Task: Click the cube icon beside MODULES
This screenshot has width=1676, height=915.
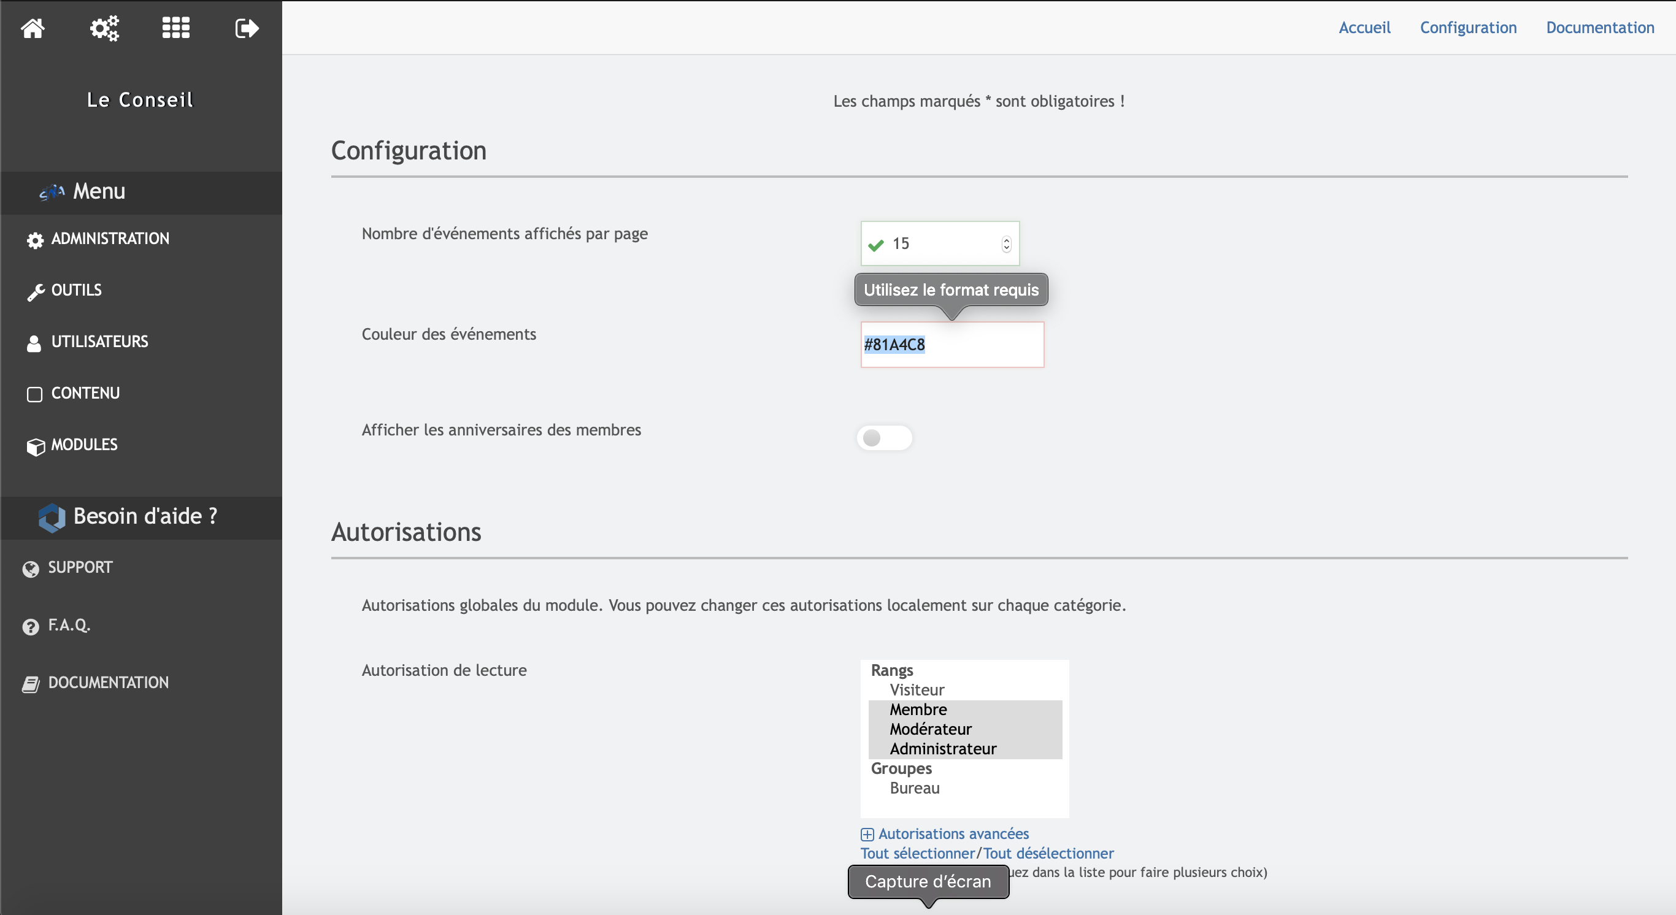Action: point(35,447)
